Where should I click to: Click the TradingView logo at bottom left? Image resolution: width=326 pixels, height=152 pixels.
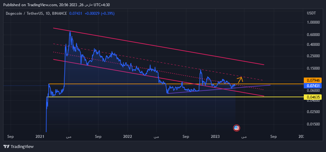tap(18, 146)
